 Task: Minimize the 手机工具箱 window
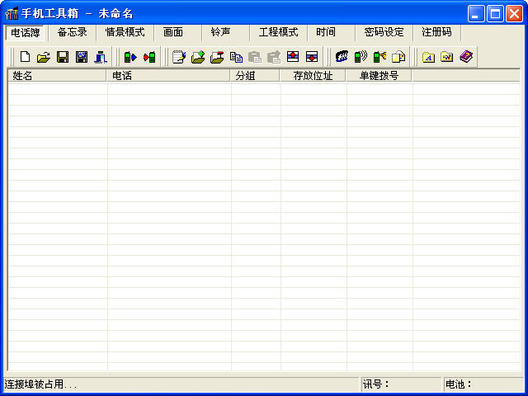click(x=476, y=13)
